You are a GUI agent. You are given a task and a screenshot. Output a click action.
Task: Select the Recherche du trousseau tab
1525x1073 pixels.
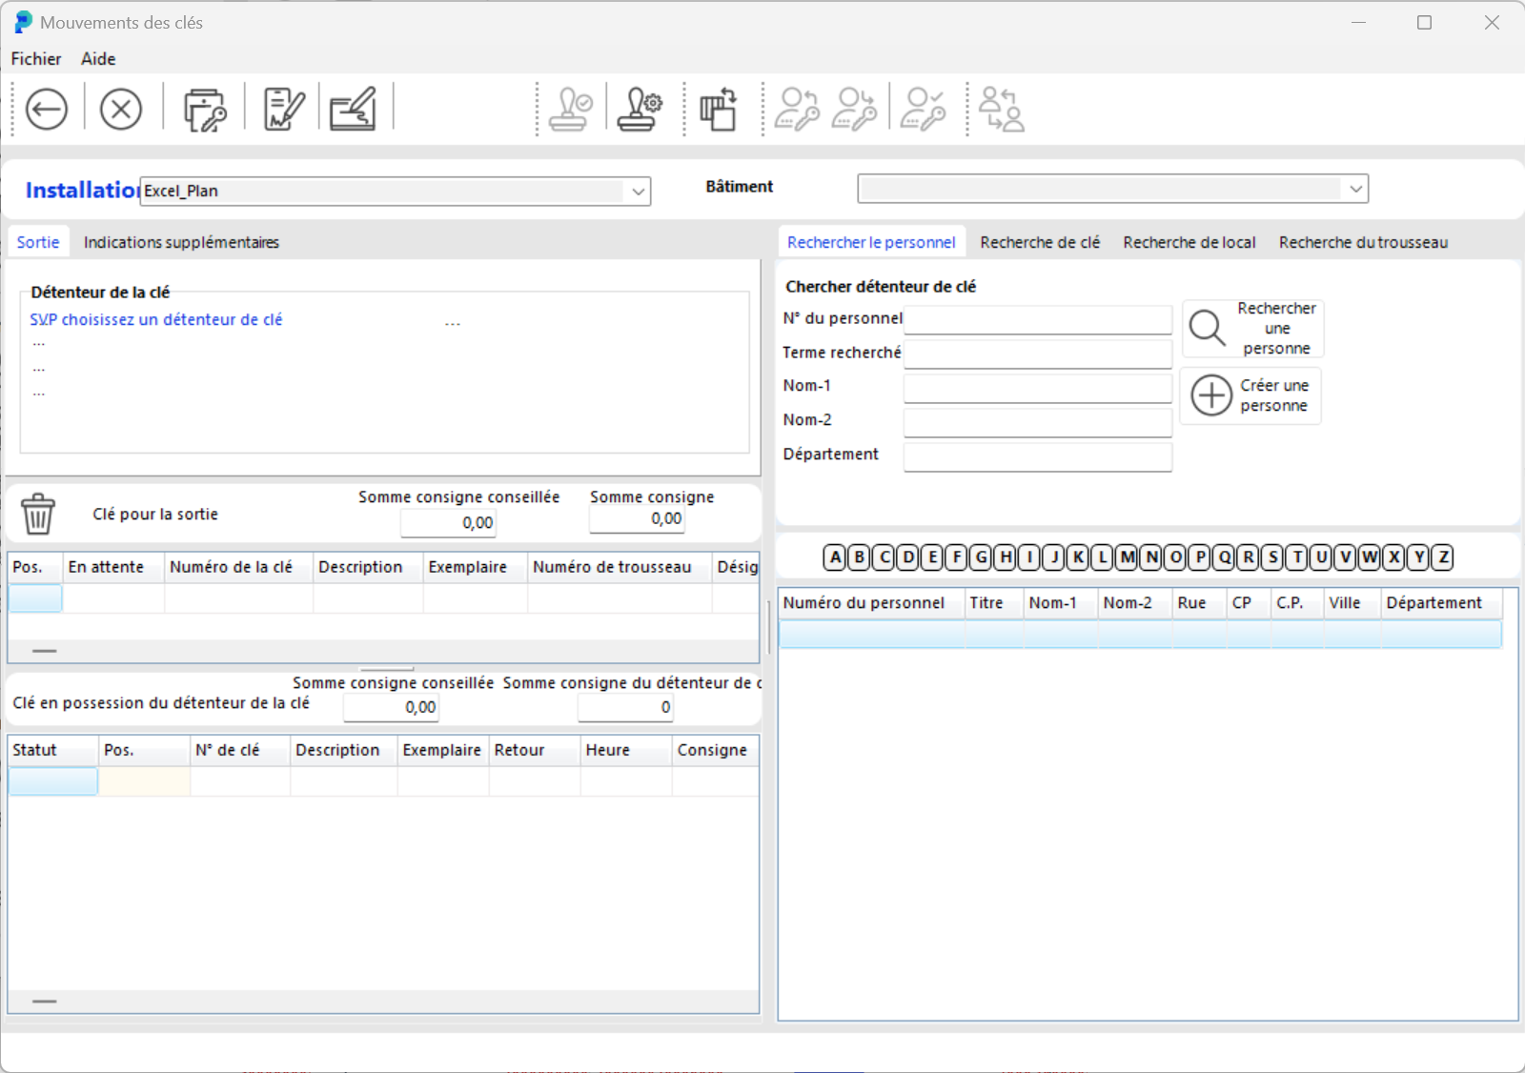pyautogui.click(x=1363, y=243)
